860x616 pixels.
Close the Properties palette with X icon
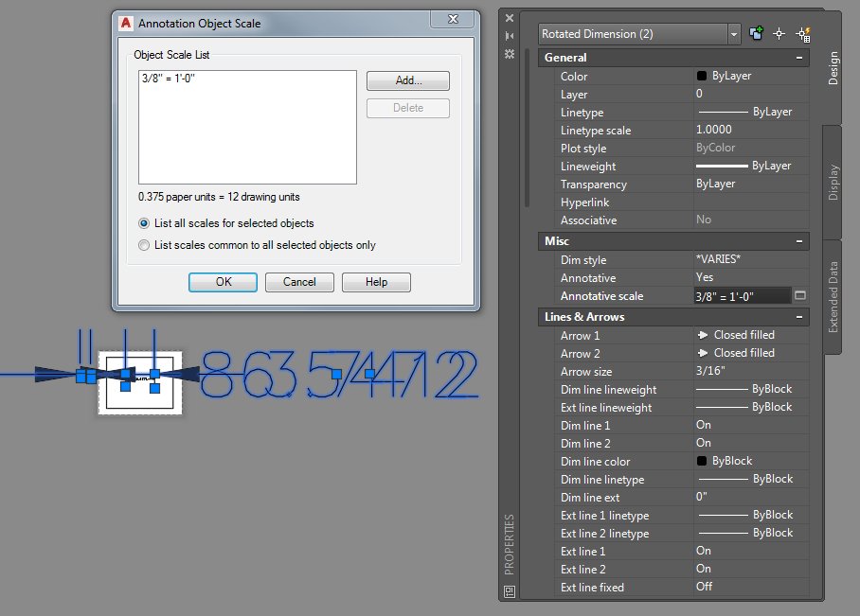tap(510, 18)
